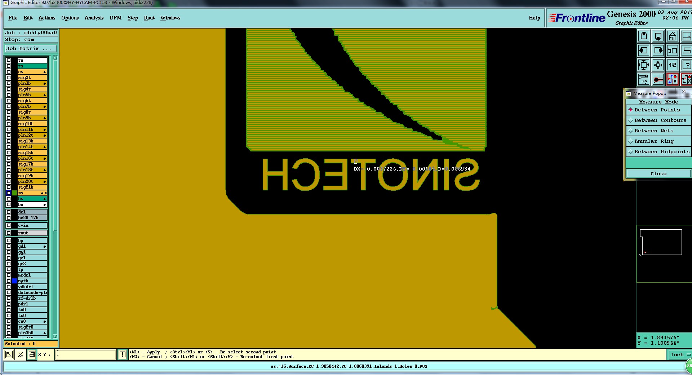
Task: Click the grid window icon left of X Y
Action: click(32, 354)
